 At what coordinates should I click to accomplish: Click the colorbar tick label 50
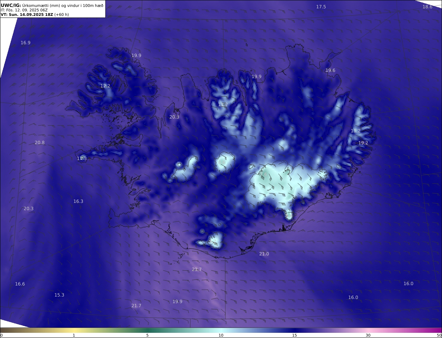point(439,335)
